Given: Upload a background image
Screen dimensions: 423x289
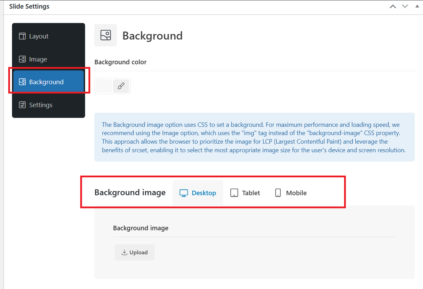Looking at the screenshot, I should pyautogui.click(x=135, y=253).
